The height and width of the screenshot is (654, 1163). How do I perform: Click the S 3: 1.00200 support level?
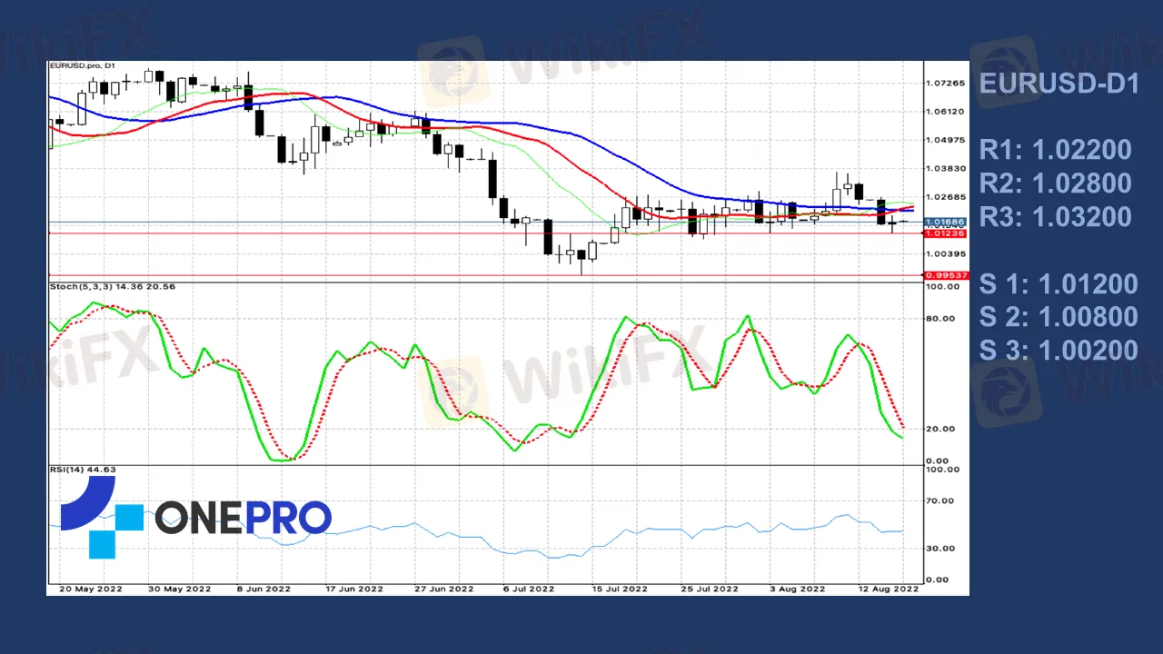tap(1059, 350)
